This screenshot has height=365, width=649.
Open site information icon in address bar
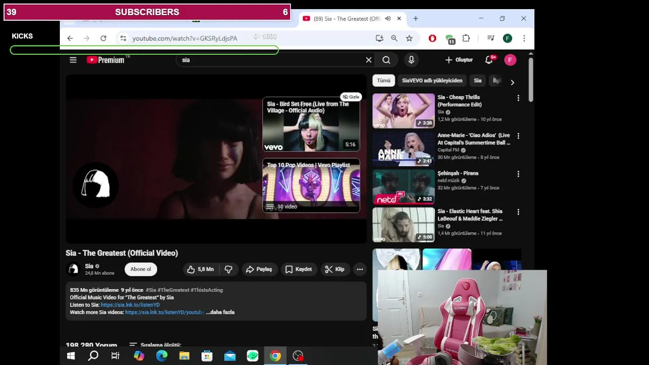tap(123, 39)
